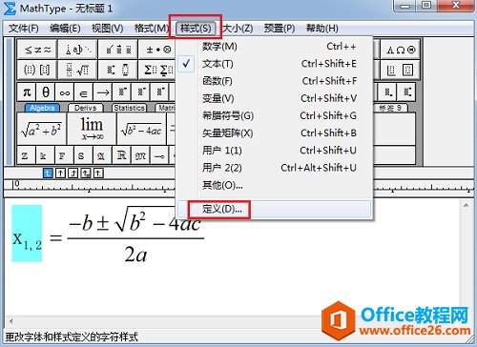The width and height of the screenshot is (477, 347).
Task: Click the subscript-only template on right toolbar
Action: [388, 92]
